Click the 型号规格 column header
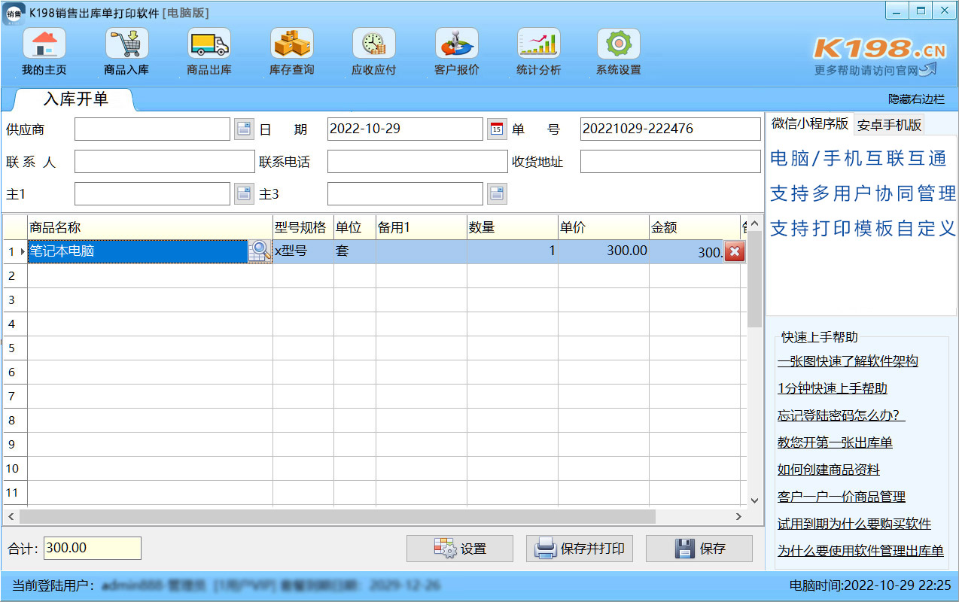This screenshot has height=602, width=959. [303, 228]
